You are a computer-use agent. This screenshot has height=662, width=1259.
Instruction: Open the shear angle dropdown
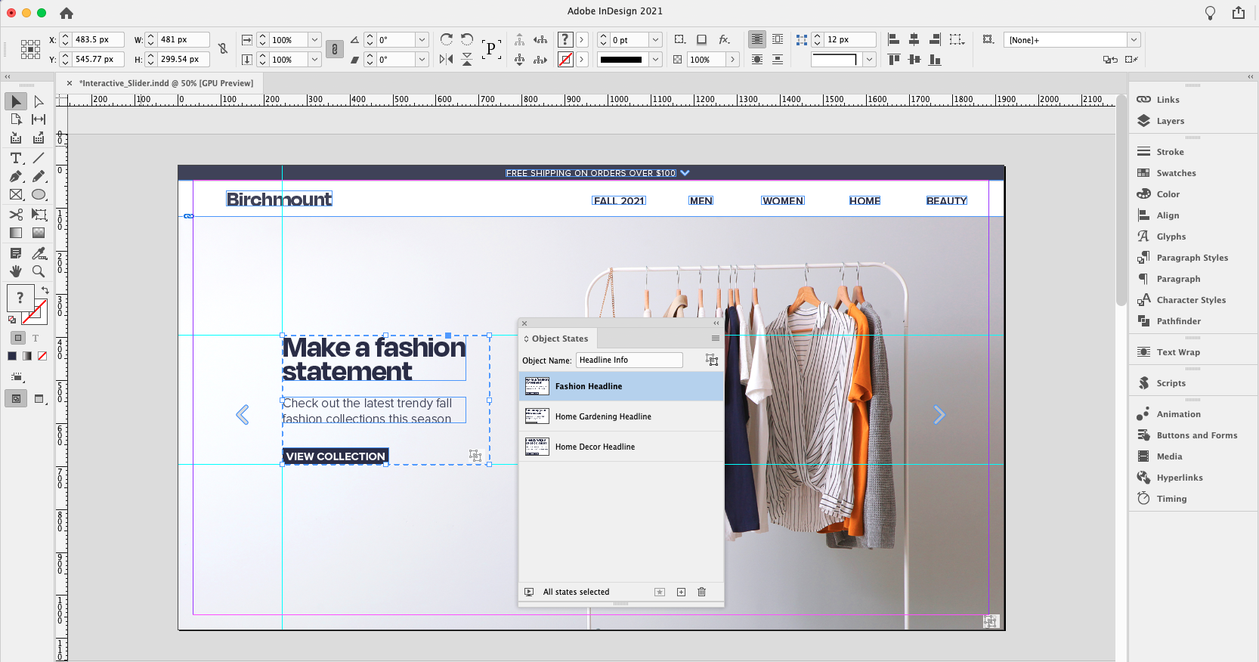[422, 59]
